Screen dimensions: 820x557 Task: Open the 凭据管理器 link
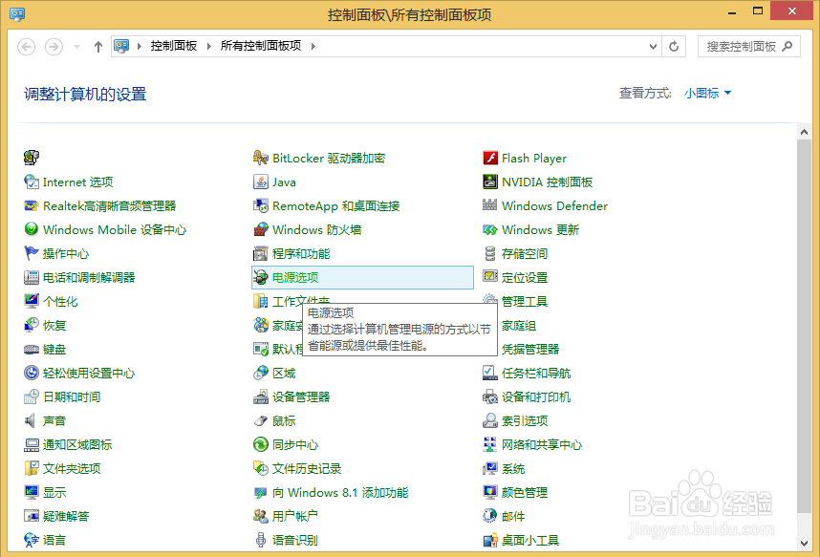tap(530, 350)
